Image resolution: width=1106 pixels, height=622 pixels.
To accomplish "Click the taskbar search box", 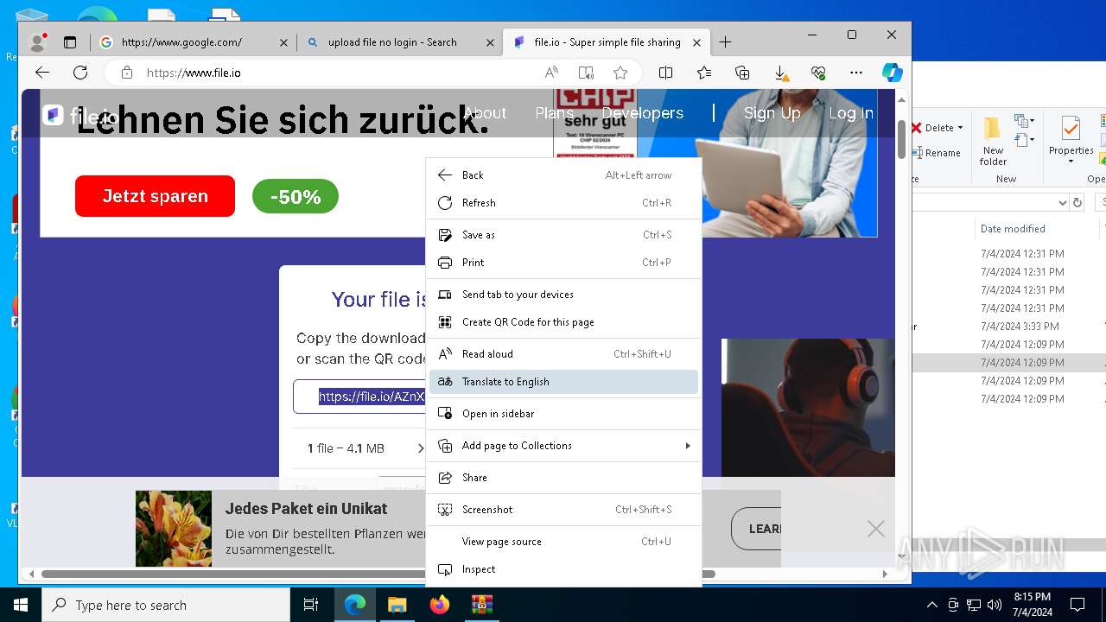I will coord(166,605).
